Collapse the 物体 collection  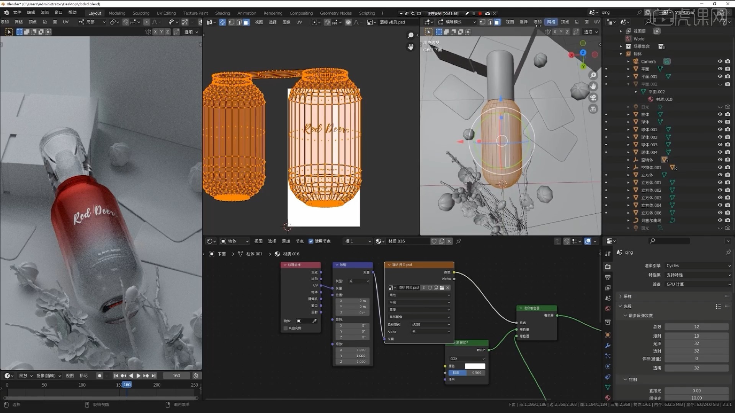(x=621, y=54)
